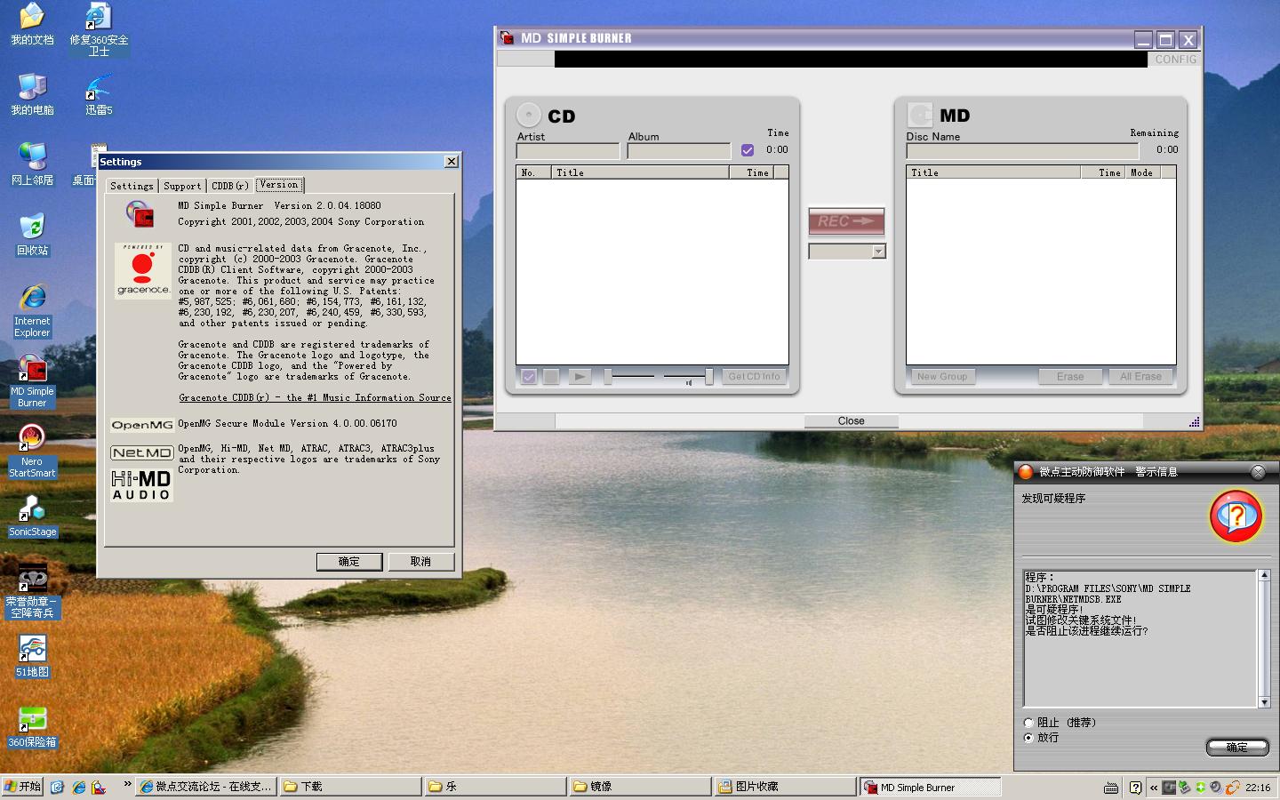
Task: Launch the MD Simple Burner desktop shortcut
Action: point(32,382)
